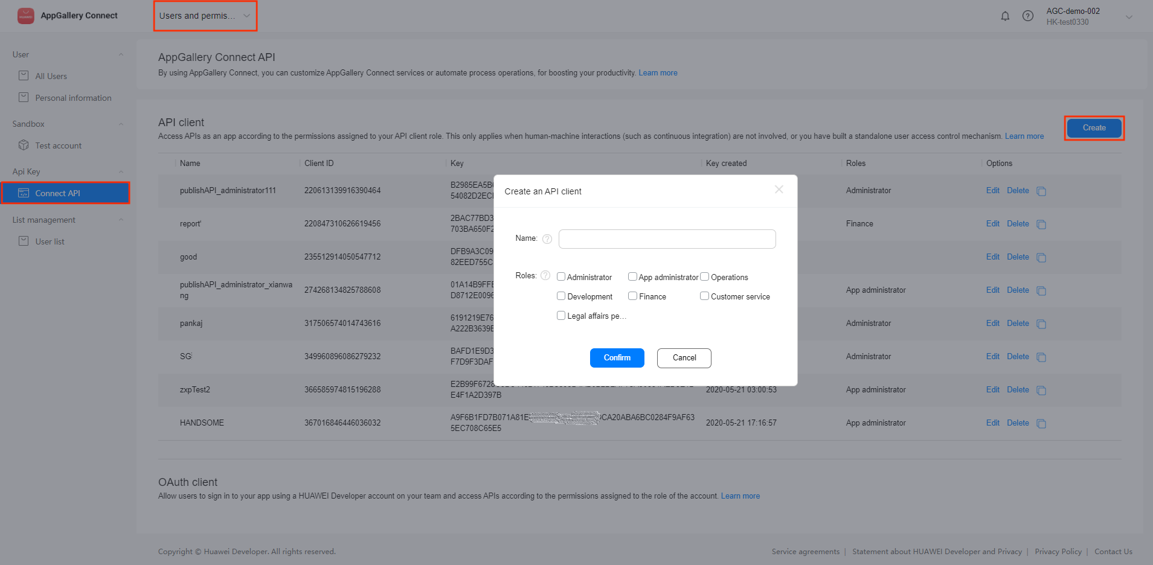Open All Users in sidebar
1153x565 pixels.
(x=51, y=76)
